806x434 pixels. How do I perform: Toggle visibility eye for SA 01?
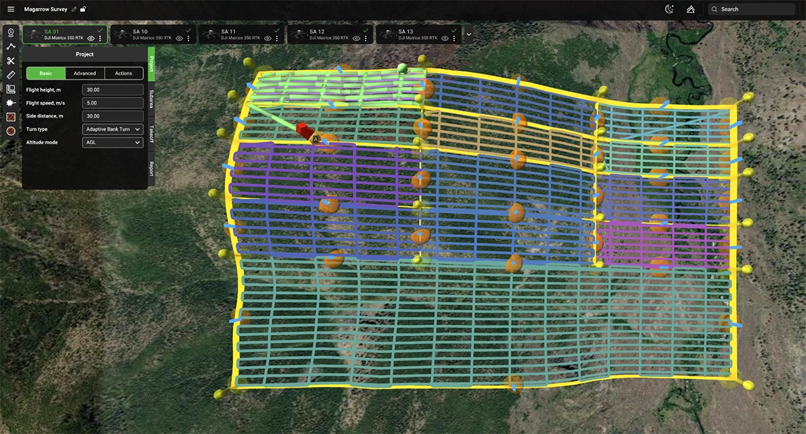91,39
